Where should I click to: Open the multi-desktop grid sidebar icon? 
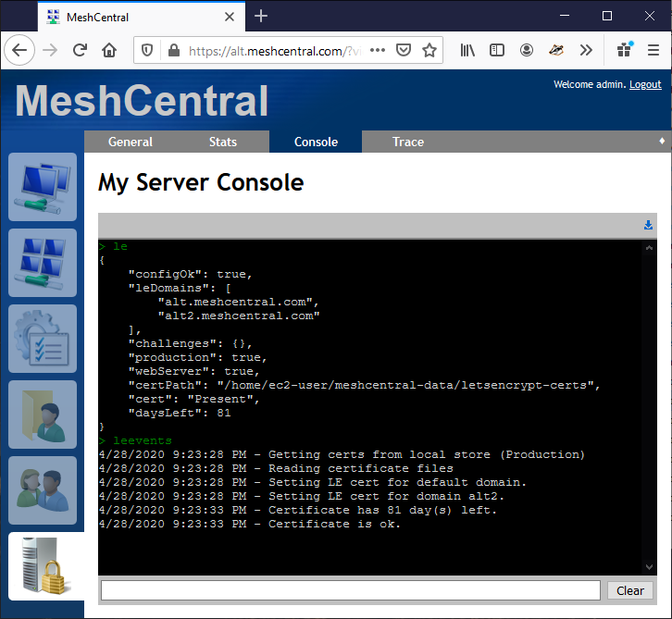point(43,263)
